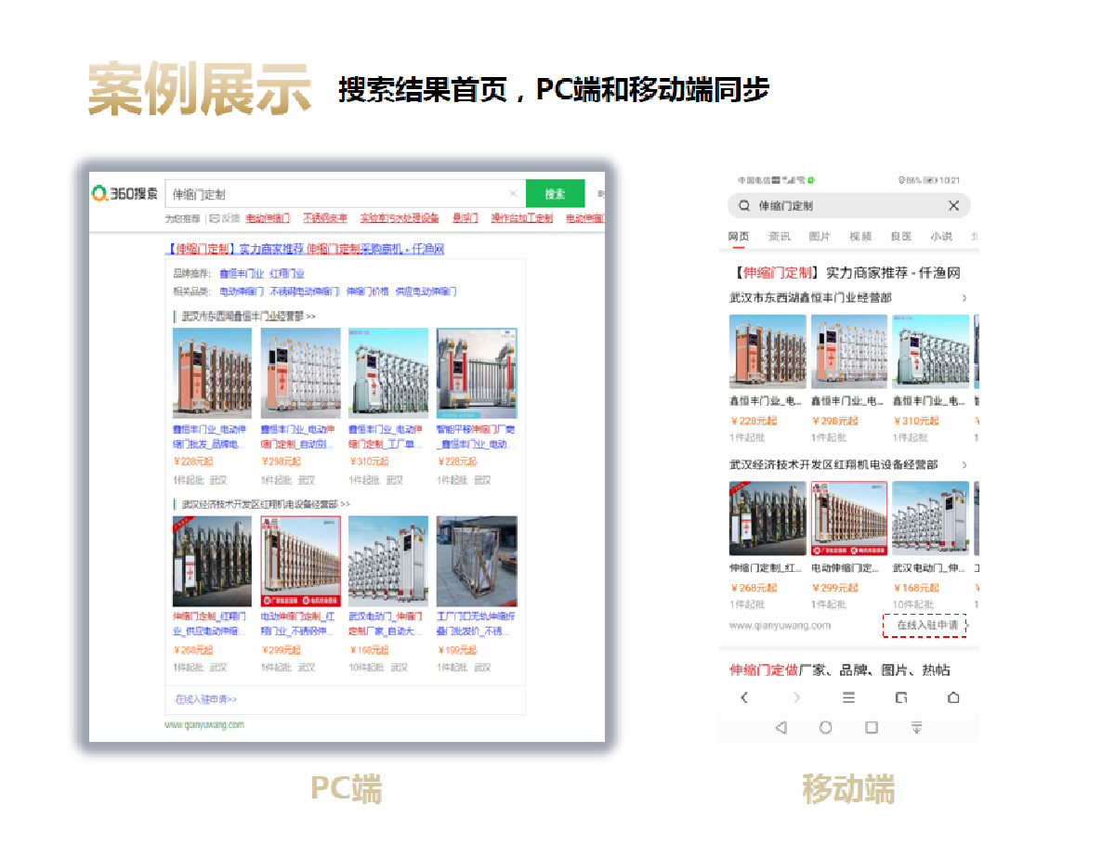Viewport: 1115px width, 845px height.
Task: Open the 在线入驻申请>> link on PC page
Action: [x=206, y=699]
